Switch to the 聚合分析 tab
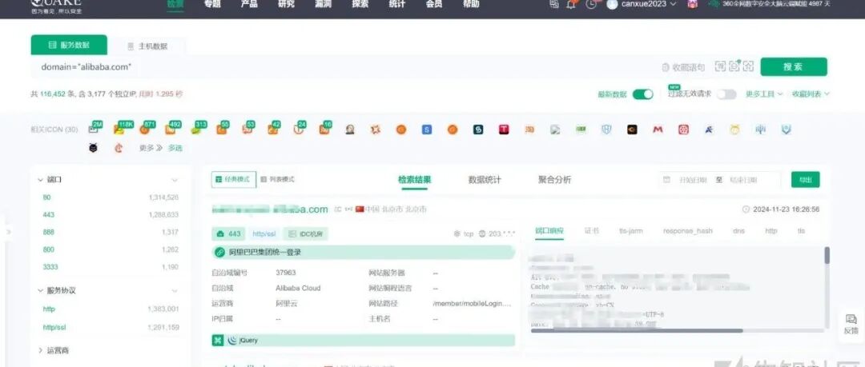Image resolution: width=865 pixels, height=367 pixels. (x=555, y=180)
